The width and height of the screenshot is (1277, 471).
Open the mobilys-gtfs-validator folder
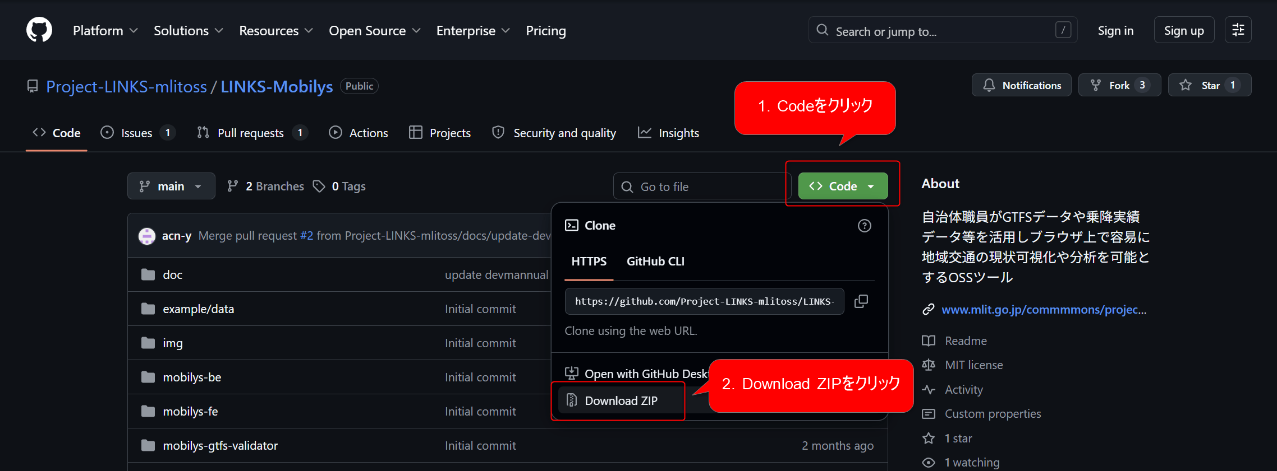(x=221, y=446)
